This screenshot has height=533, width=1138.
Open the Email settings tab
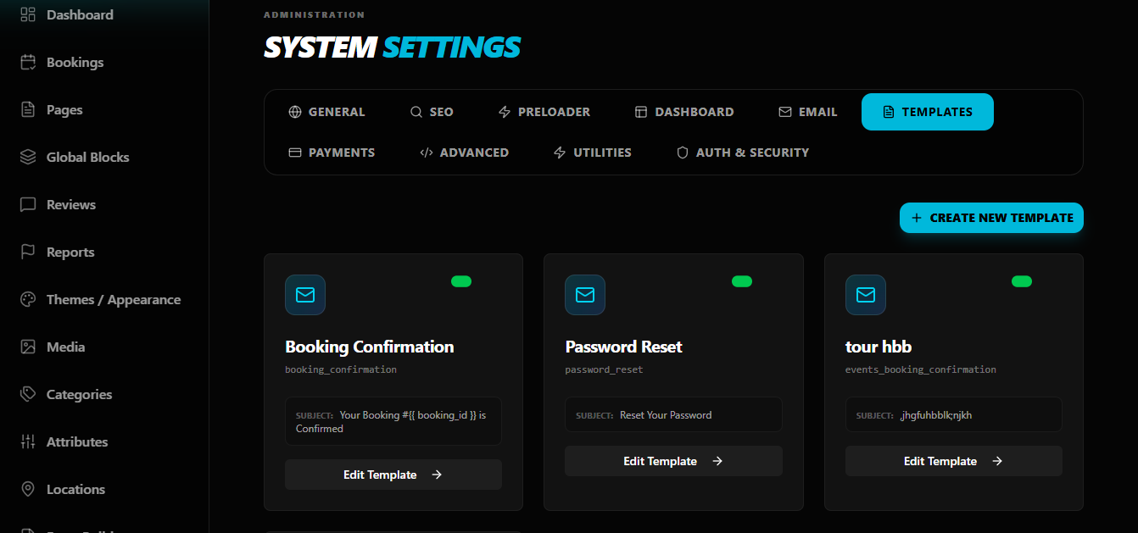[x=807, y=112]
